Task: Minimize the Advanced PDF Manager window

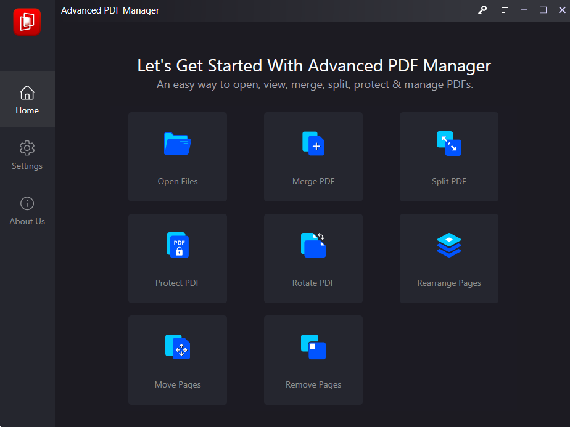Action: coord(524,10)
